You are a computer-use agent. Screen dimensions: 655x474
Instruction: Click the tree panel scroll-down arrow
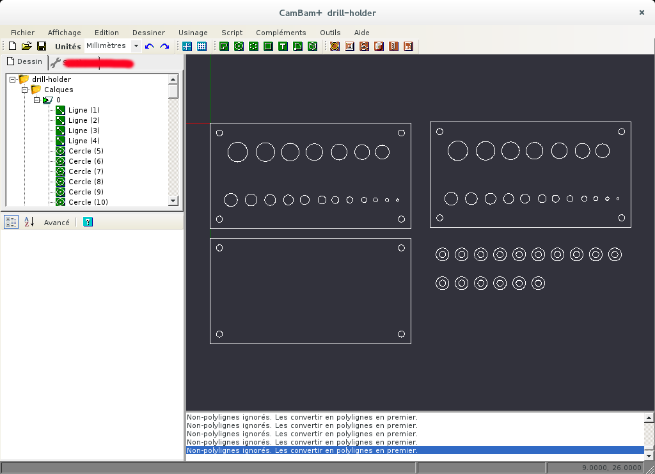click(x=173, y=201)
